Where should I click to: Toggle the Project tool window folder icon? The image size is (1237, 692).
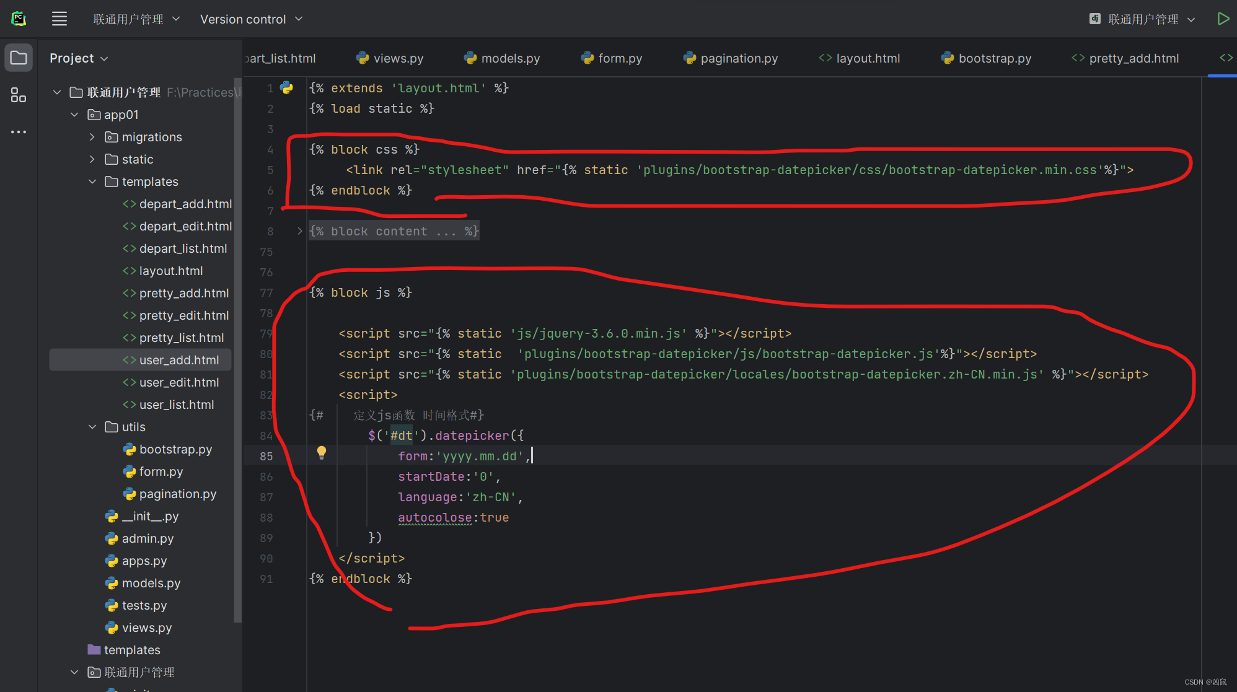(19, 58)
